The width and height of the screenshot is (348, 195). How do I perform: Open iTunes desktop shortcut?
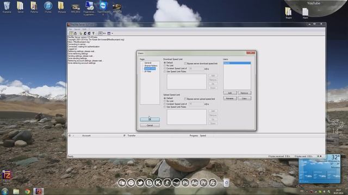pyautogui.click(x=48, y=7)
